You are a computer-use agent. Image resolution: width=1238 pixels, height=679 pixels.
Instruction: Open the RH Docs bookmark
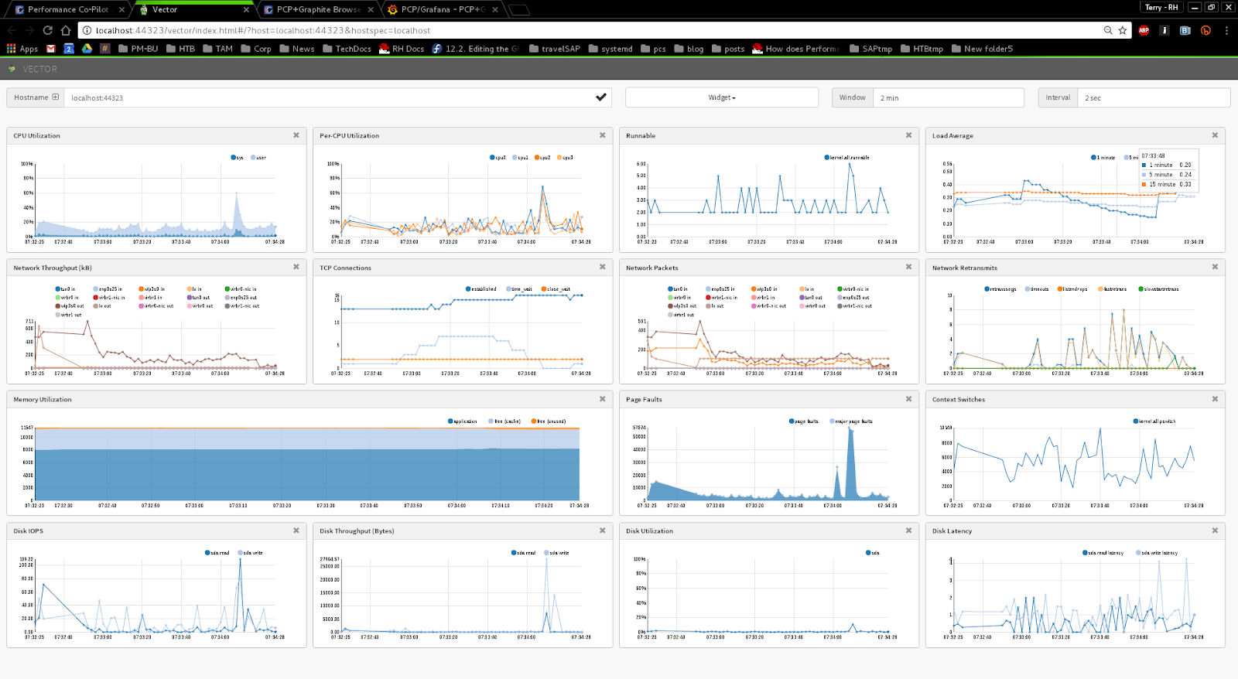402,49
